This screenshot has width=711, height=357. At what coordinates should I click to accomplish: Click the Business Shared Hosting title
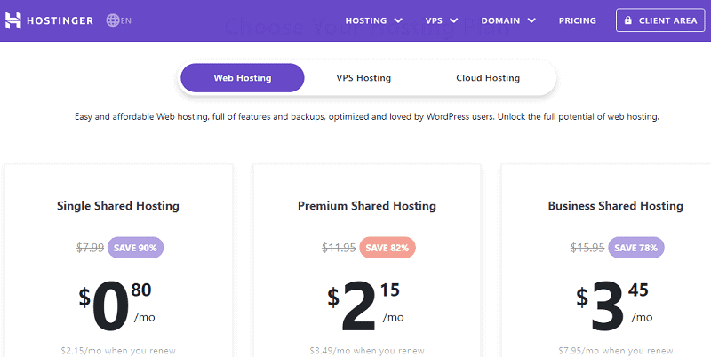[615, 206]
